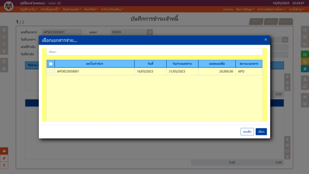The height and width of the screenshot is (174, 309).
Task: Click the orange back-arrow icon at bottom left
Action: pyautogui.click(x=4, y=151)
